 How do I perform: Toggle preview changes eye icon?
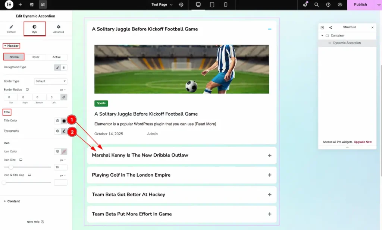(x=340, y=5)
